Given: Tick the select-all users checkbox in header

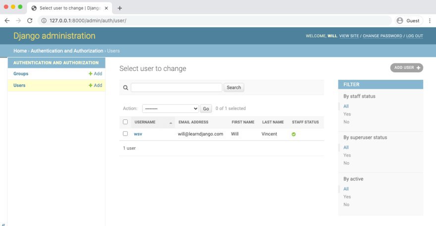Looking at the screenshot, I should coord(125,122).
